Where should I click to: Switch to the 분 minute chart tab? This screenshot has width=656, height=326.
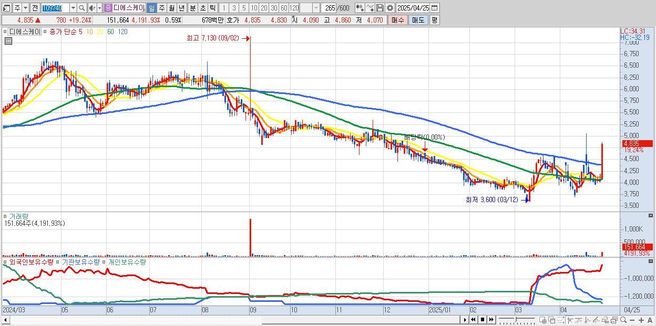point(193,8)
